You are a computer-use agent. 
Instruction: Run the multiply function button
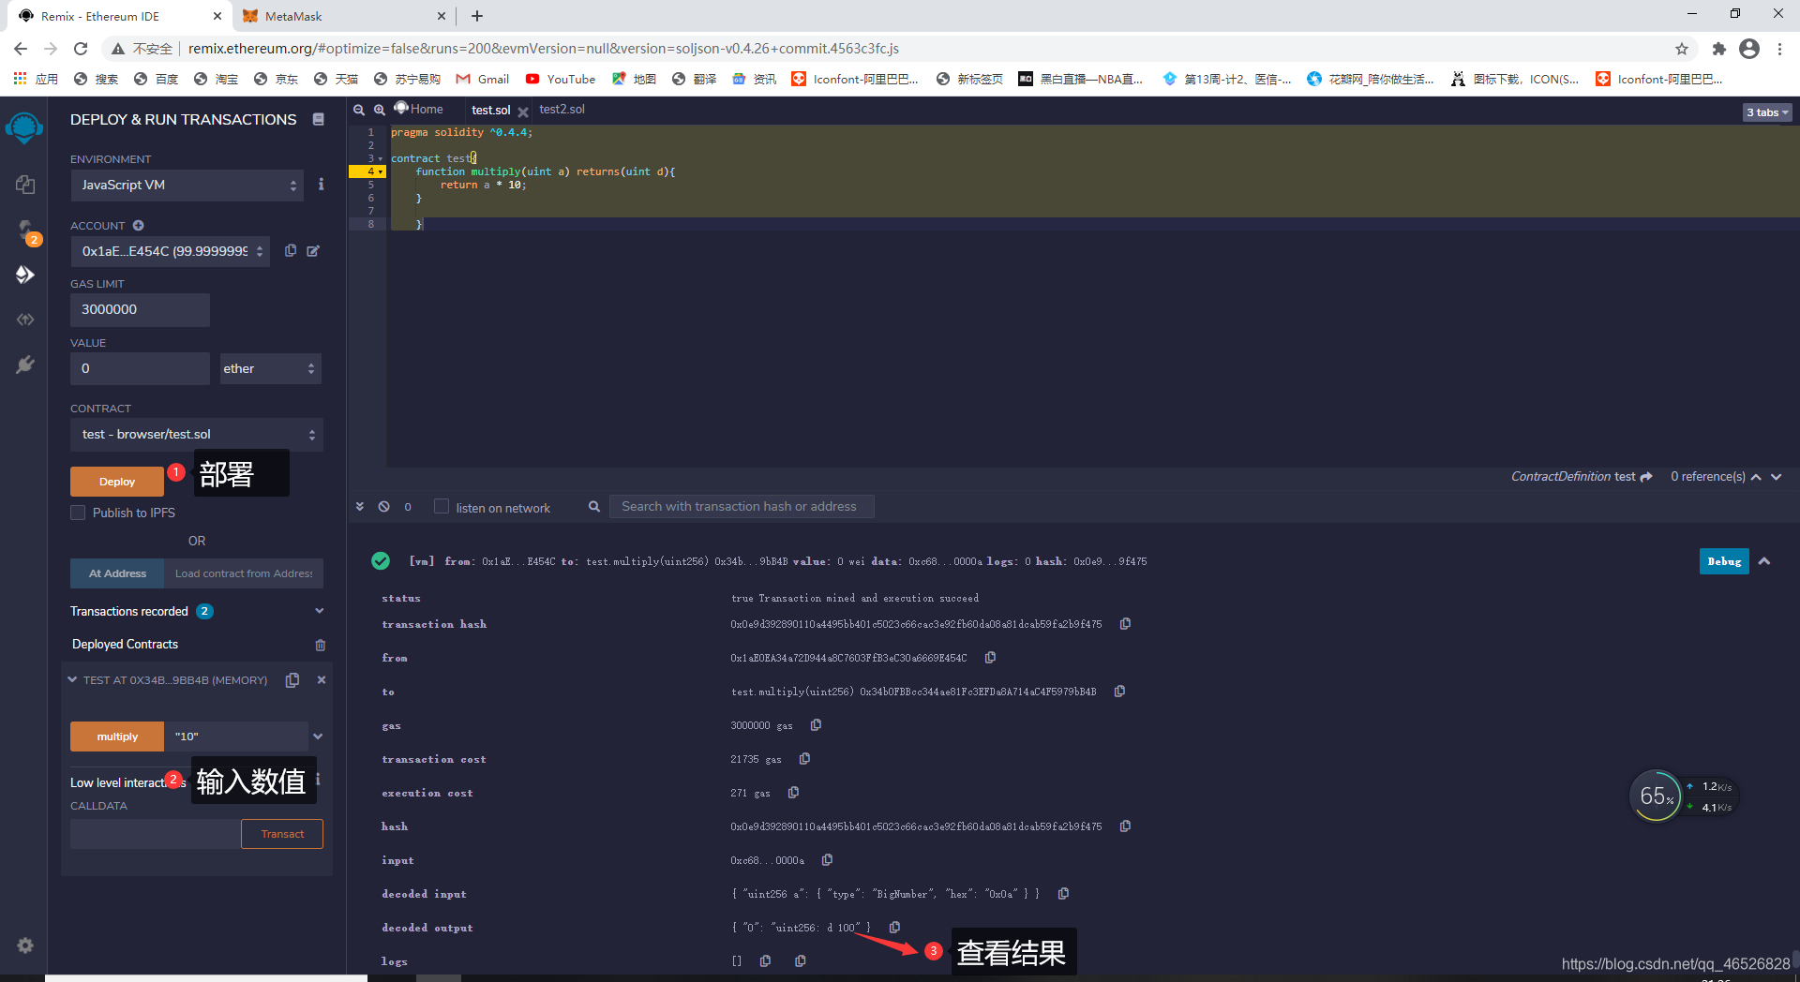click(117, 736)
